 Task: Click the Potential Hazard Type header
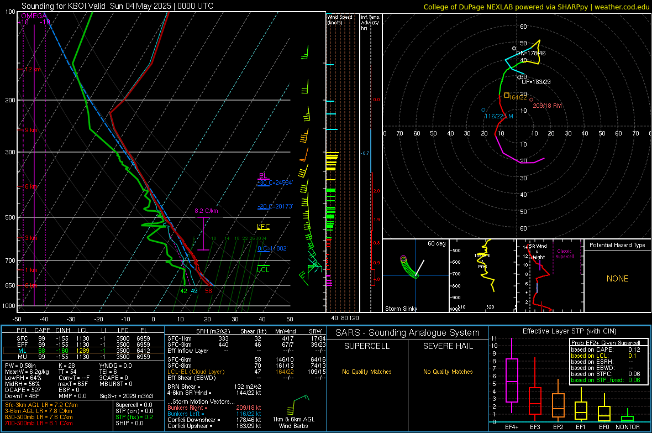[617, 245]
